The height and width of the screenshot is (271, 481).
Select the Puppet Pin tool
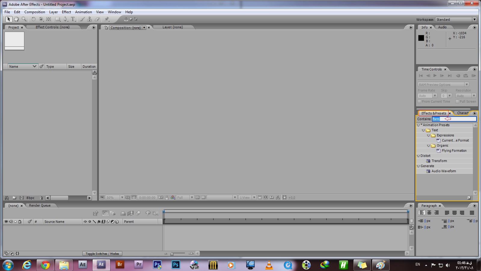(107, 19)
